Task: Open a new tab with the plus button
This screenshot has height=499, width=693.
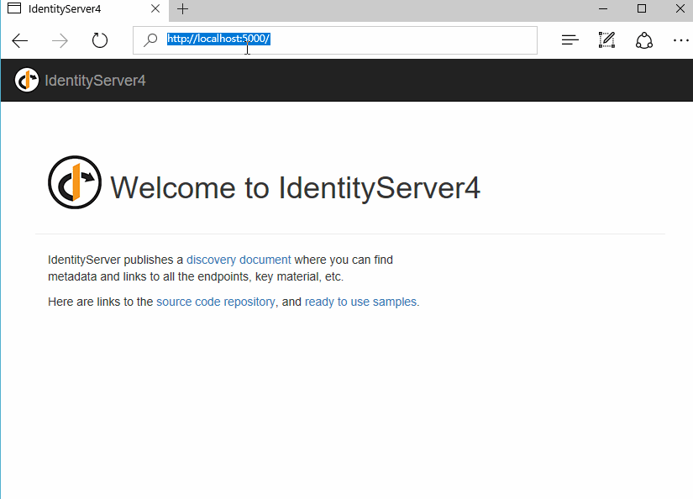Action: coord(182,9)
